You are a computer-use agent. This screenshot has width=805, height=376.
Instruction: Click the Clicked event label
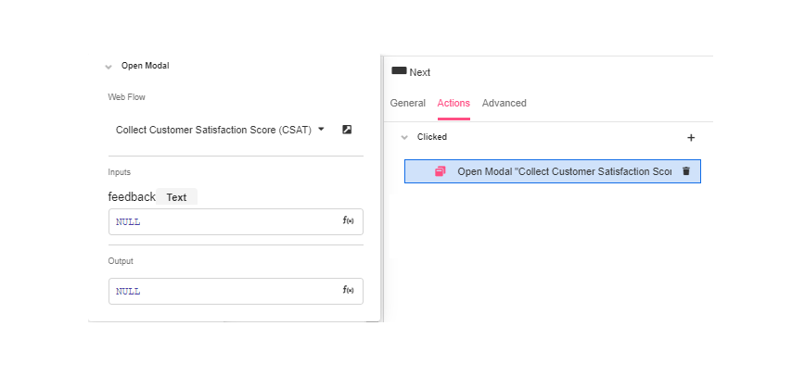pyautogui.click(x=432, y=137)
